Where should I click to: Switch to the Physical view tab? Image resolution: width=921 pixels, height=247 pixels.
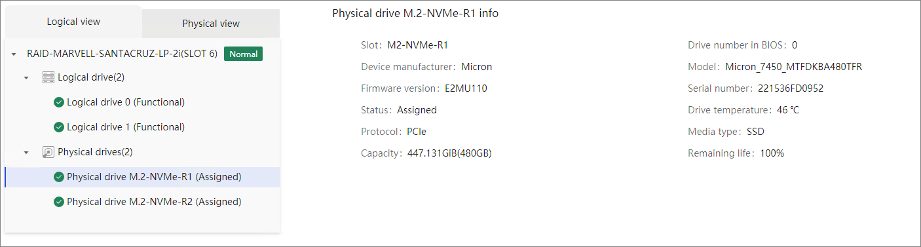coord(211,24)
